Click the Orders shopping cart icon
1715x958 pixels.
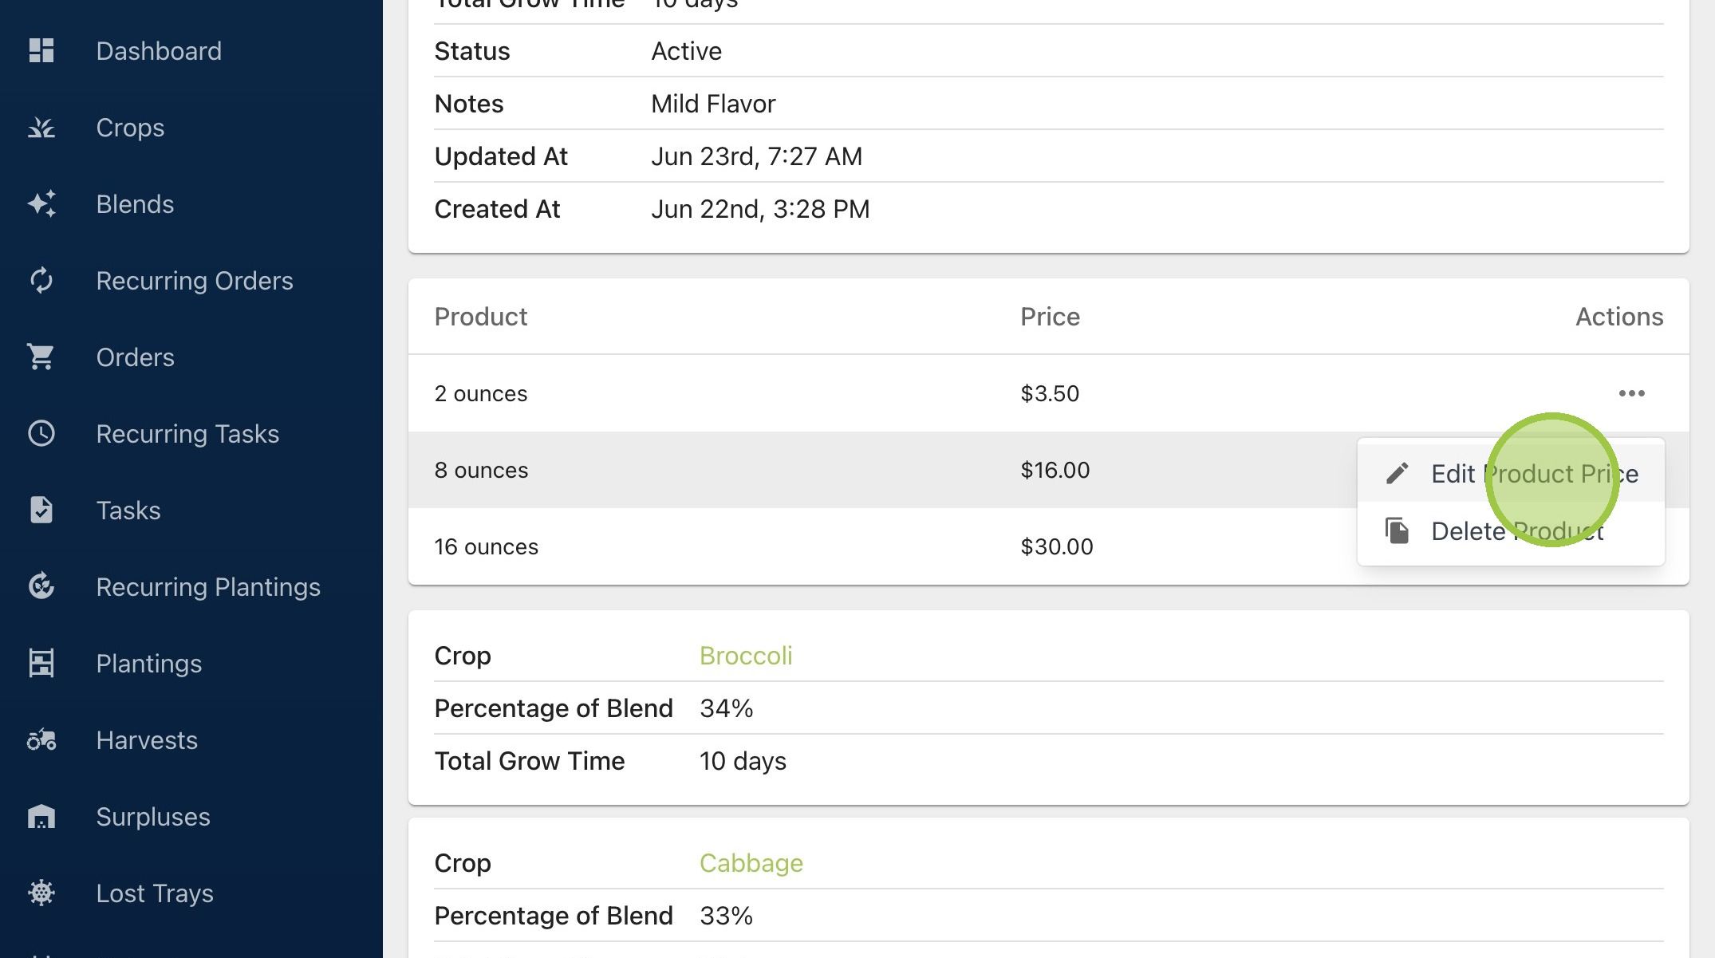pos(41,357)
